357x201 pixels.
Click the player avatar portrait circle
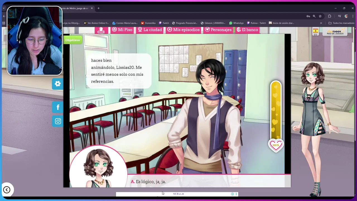(x=98, y=167)
